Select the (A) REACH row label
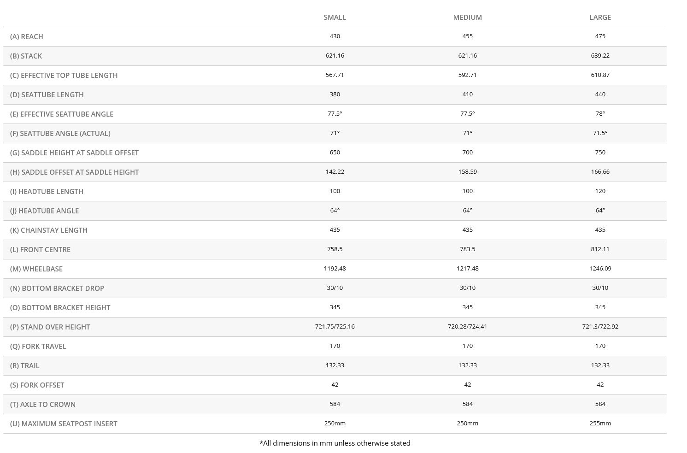 pos(27,37)
